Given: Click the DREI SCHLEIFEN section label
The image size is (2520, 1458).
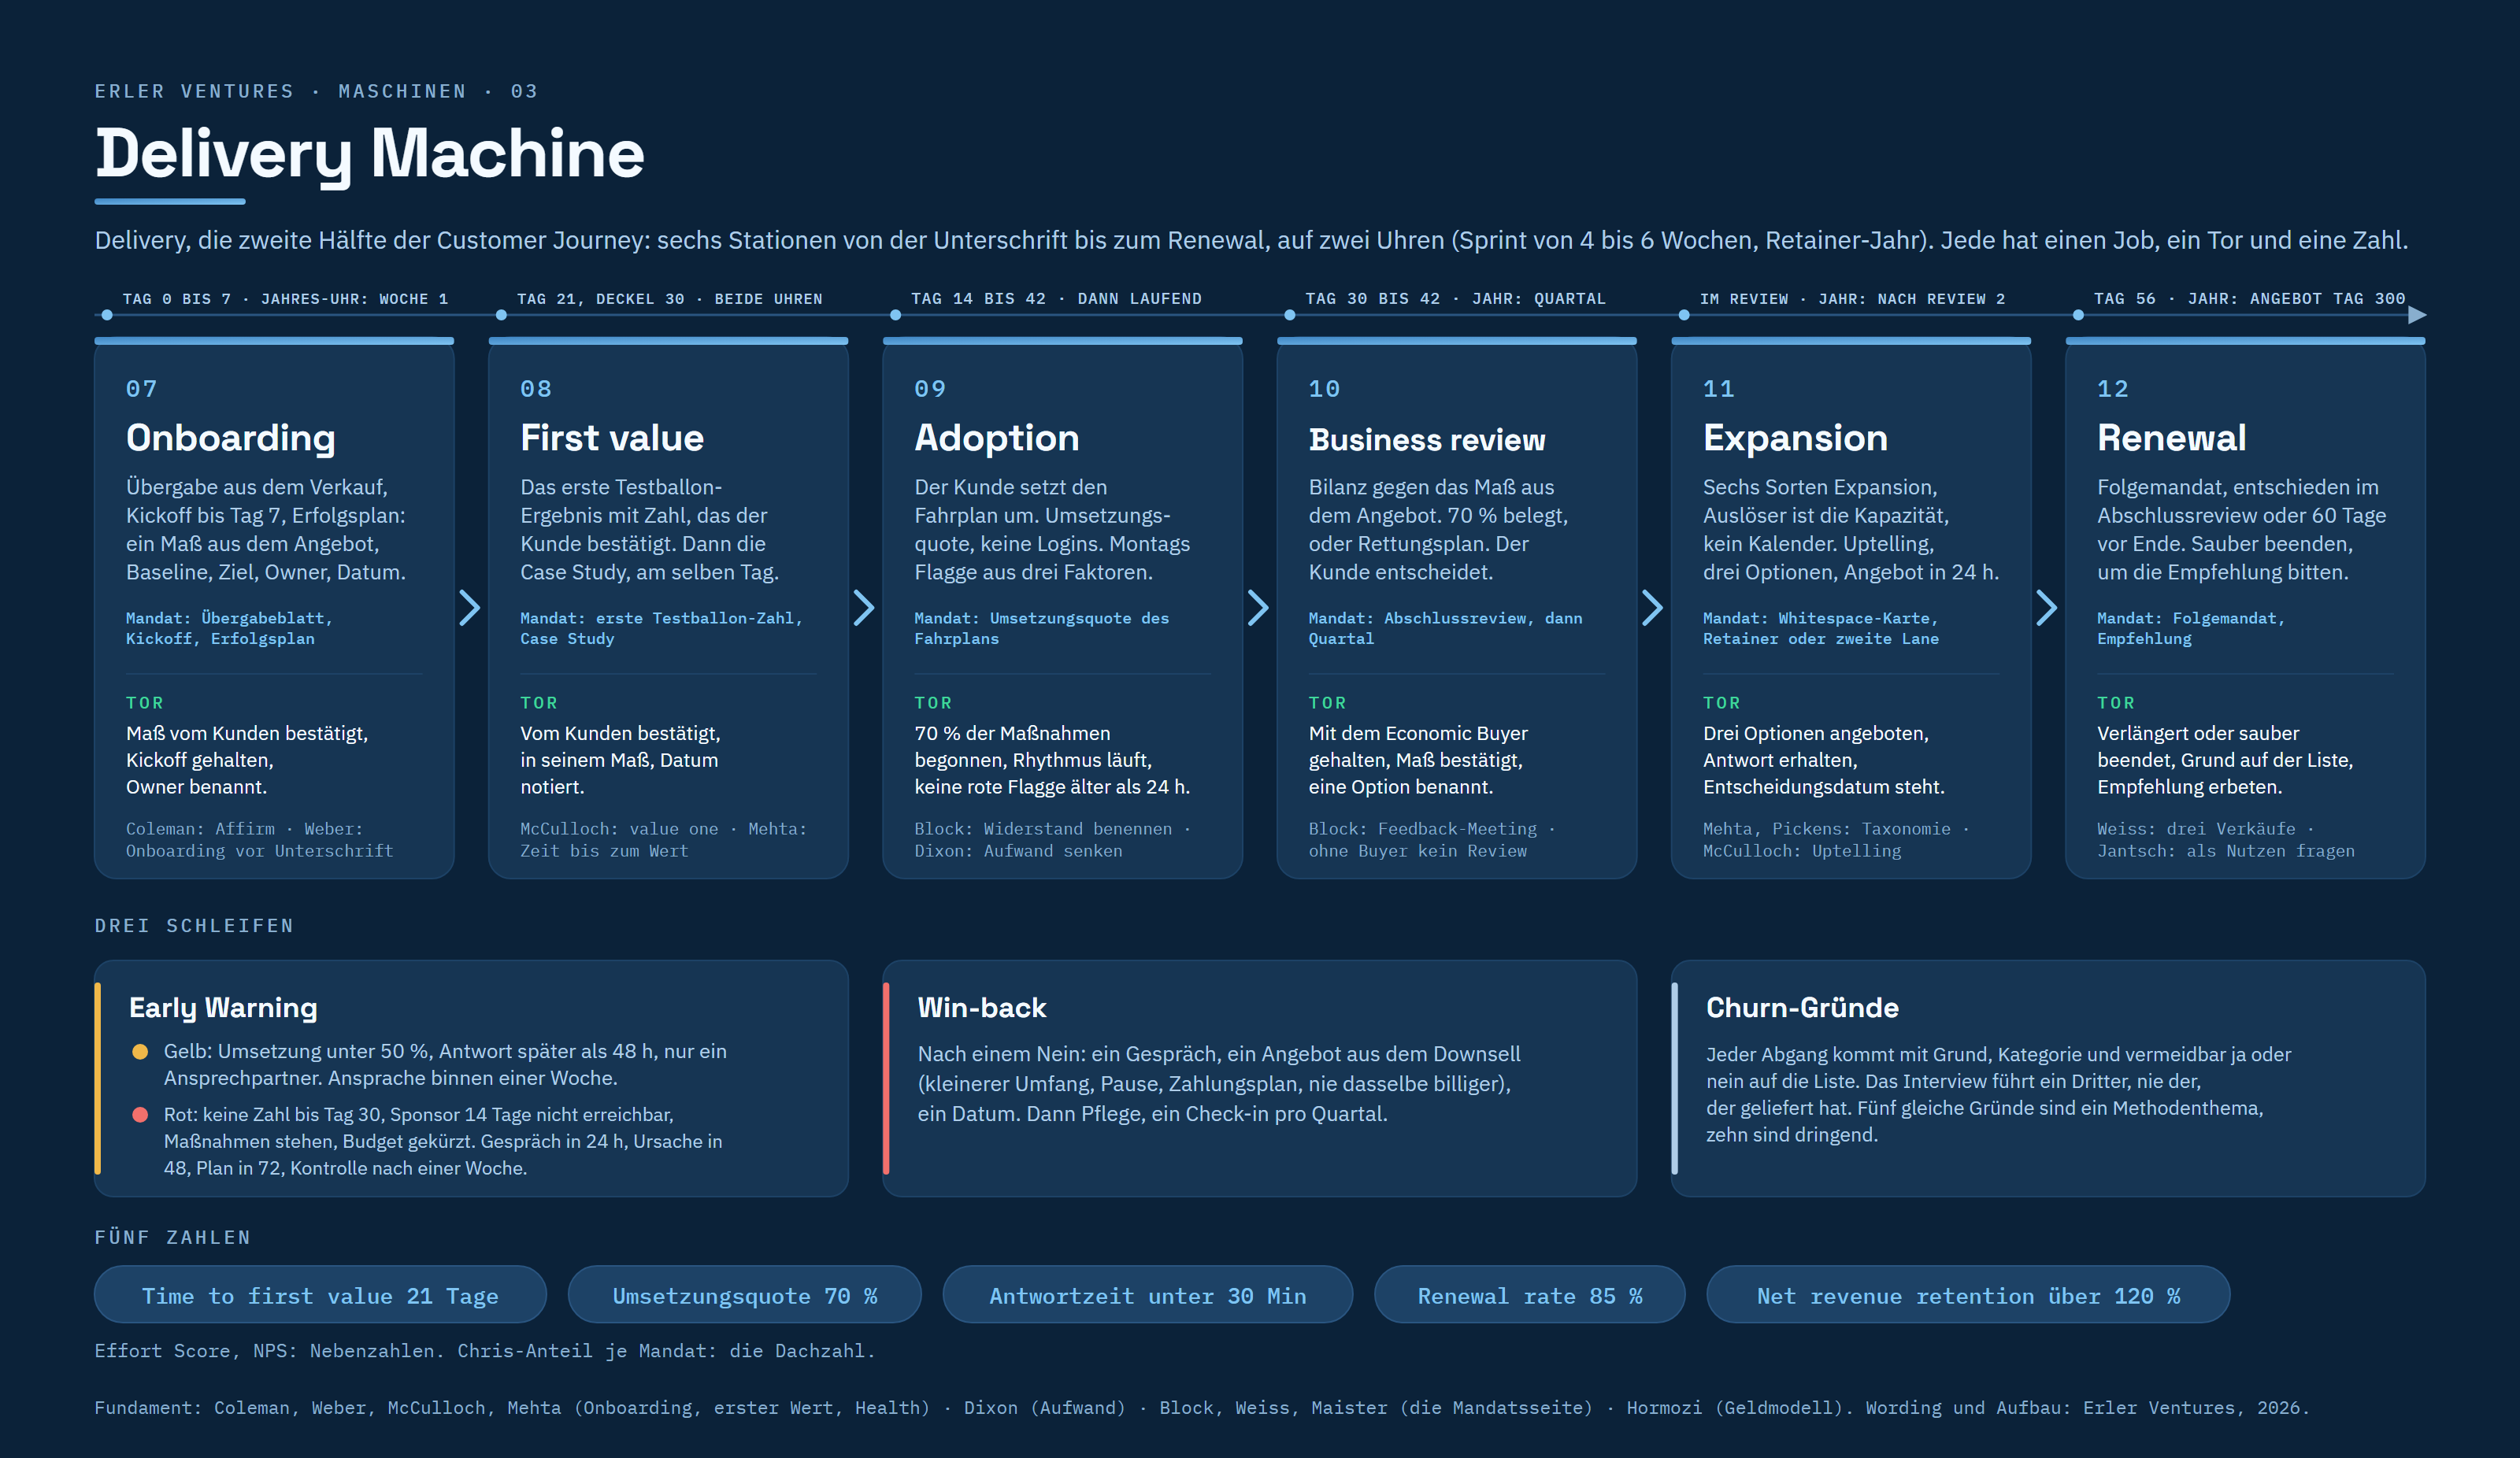Looking at the screenshot, I should coord(194,925).
